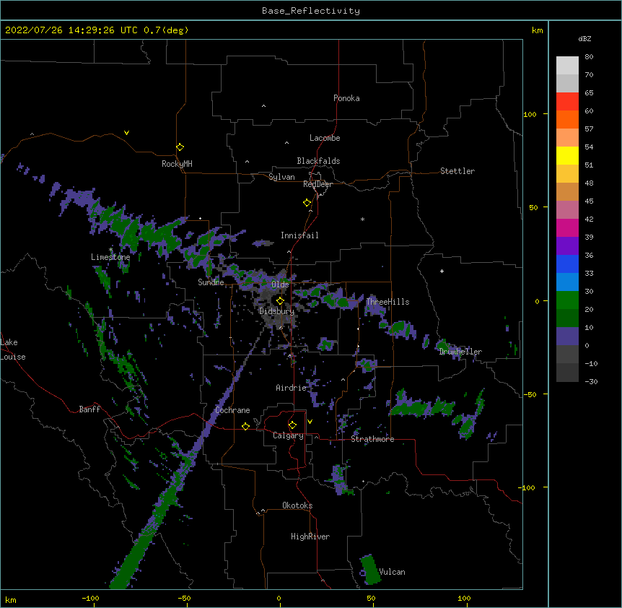Click the dBZ legend heading

[584, 38]
